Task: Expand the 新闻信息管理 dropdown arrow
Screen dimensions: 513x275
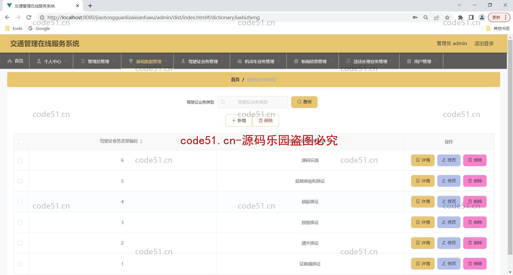Action: coord(331,61)
